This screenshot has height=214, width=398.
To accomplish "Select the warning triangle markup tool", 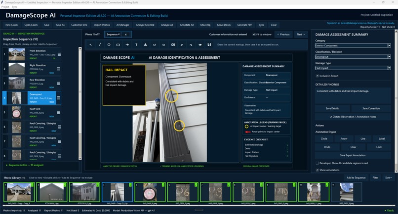I will click(146, 45).
